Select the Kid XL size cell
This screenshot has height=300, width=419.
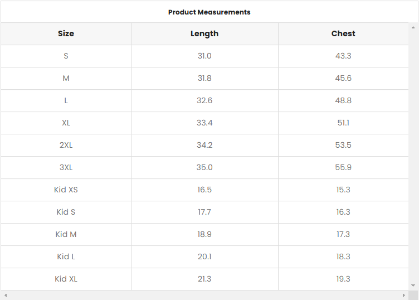[x=66, y=279]
